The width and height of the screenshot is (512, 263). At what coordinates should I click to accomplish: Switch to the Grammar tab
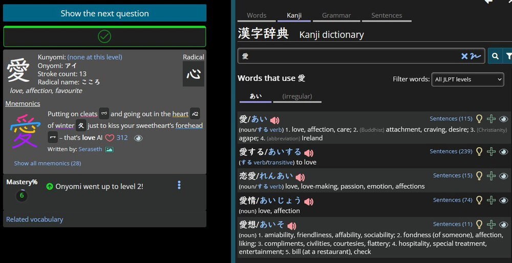click(x=336, y=15)
